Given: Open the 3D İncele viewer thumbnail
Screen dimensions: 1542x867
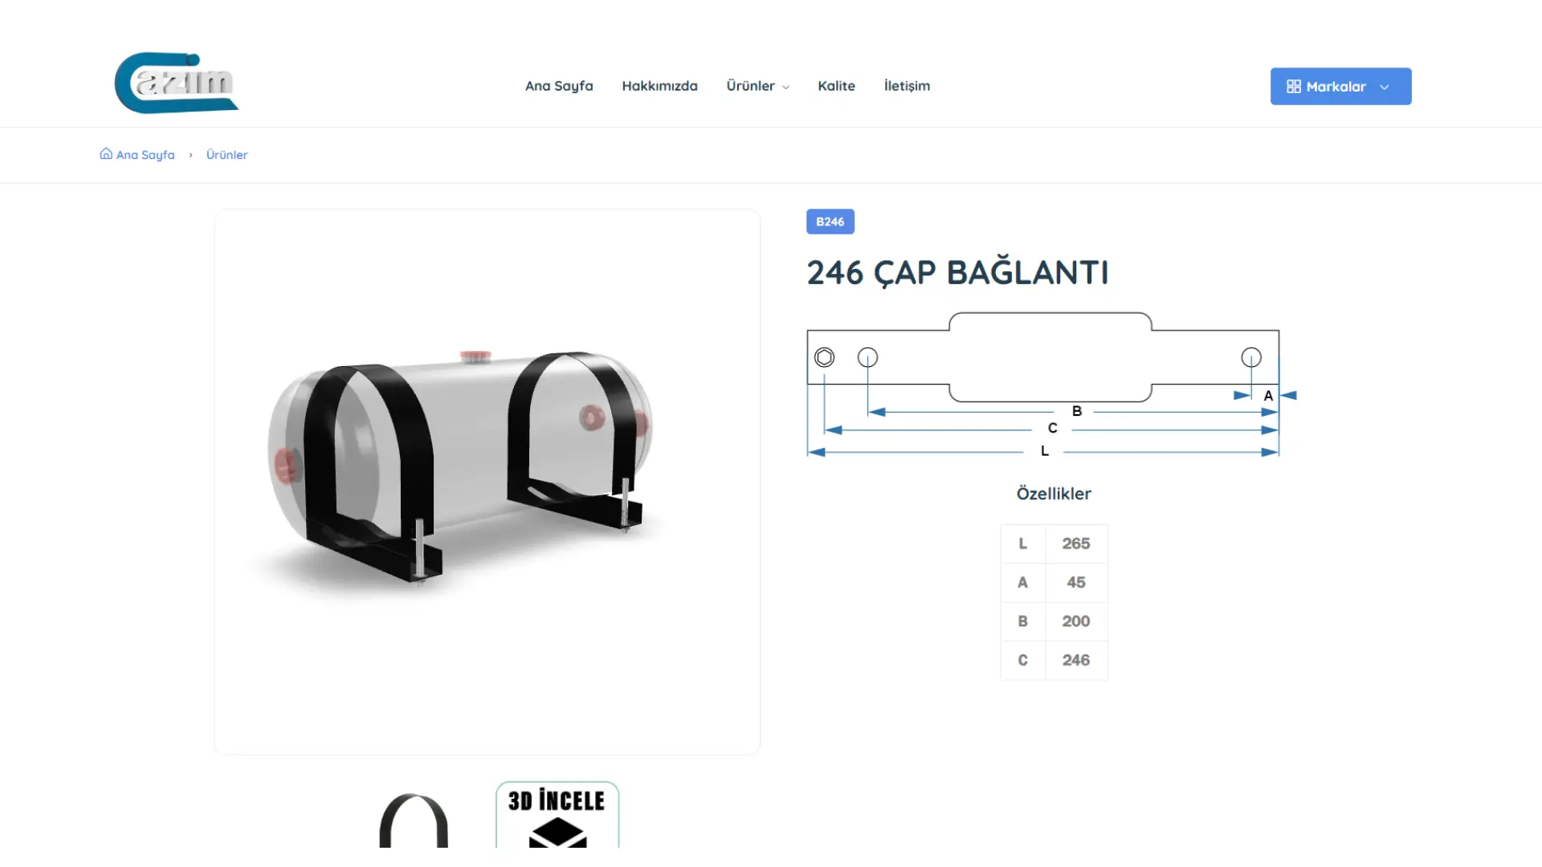Looking at the screenshot, I should 557,815.
